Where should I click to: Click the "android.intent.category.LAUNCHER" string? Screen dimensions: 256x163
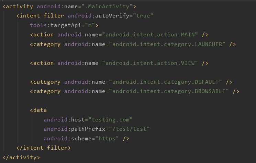pyautogui.click(x=167, y=44)
